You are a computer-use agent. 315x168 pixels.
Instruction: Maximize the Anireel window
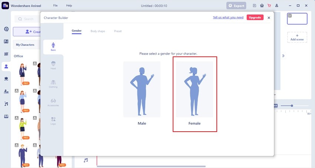298,6
